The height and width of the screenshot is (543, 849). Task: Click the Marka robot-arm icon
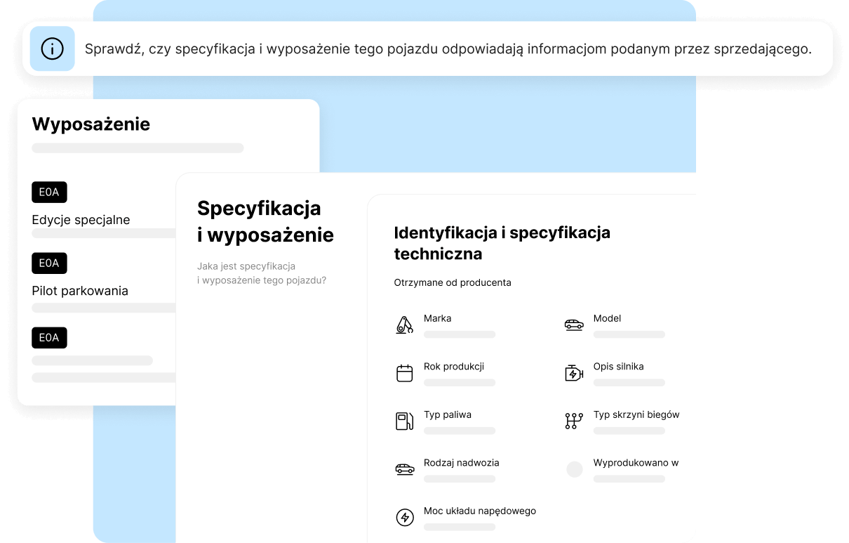tap(404, 325)
